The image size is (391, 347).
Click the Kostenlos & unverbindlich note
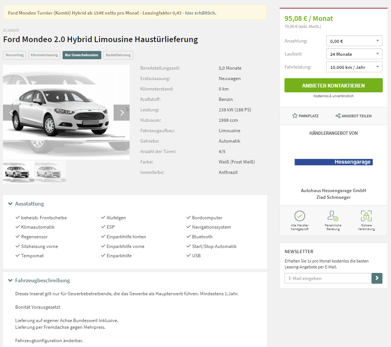pyautogui.click(x=333, y=96)
